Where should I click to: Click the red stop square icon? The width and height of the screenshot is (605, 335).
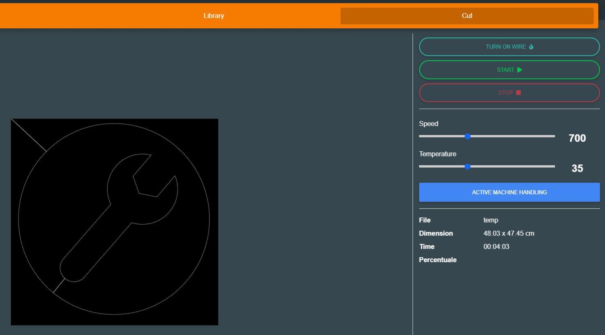pos(518,93)
